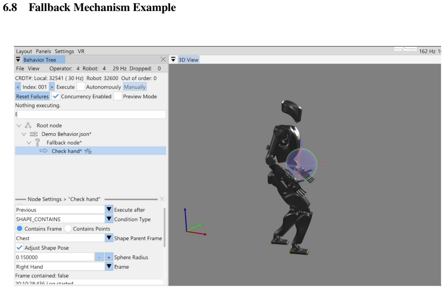Go to previous index with < button
Viewport: 444px width, 289px height.
click(x=18, y=87)
